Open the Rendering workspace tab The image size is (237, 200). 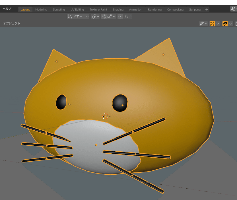pos(154,9)
